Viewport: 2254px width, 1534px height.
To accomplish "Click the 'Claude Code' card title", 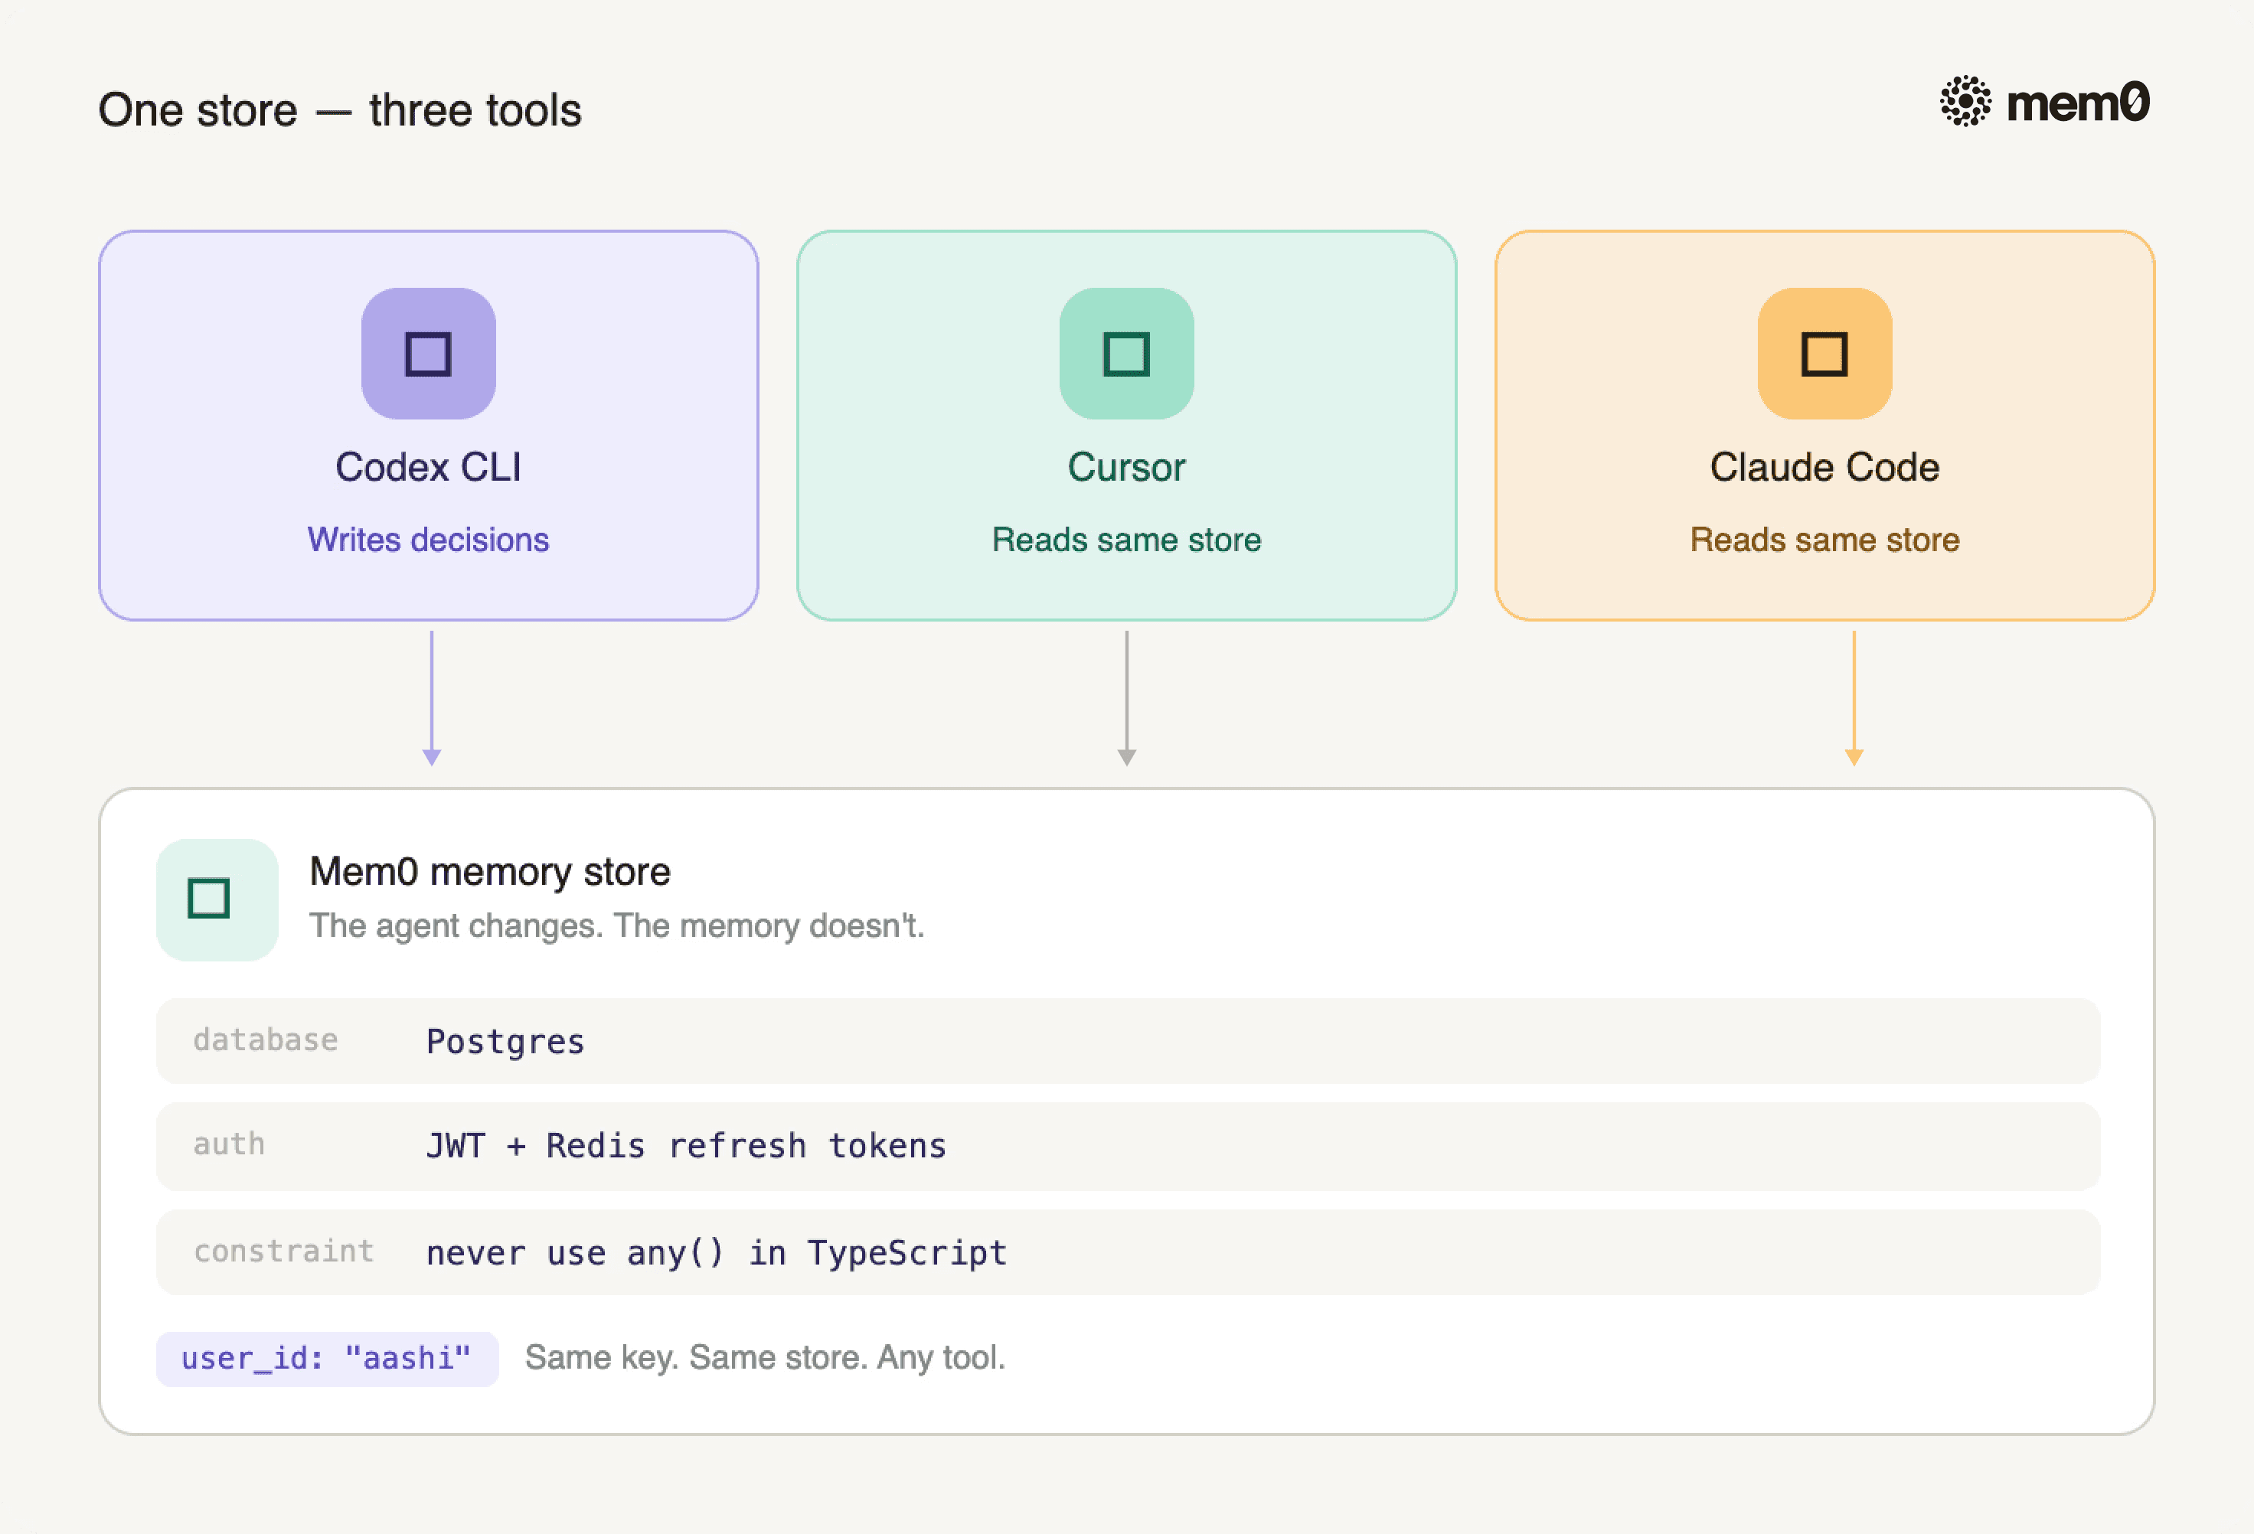I will click(1825, 468).
